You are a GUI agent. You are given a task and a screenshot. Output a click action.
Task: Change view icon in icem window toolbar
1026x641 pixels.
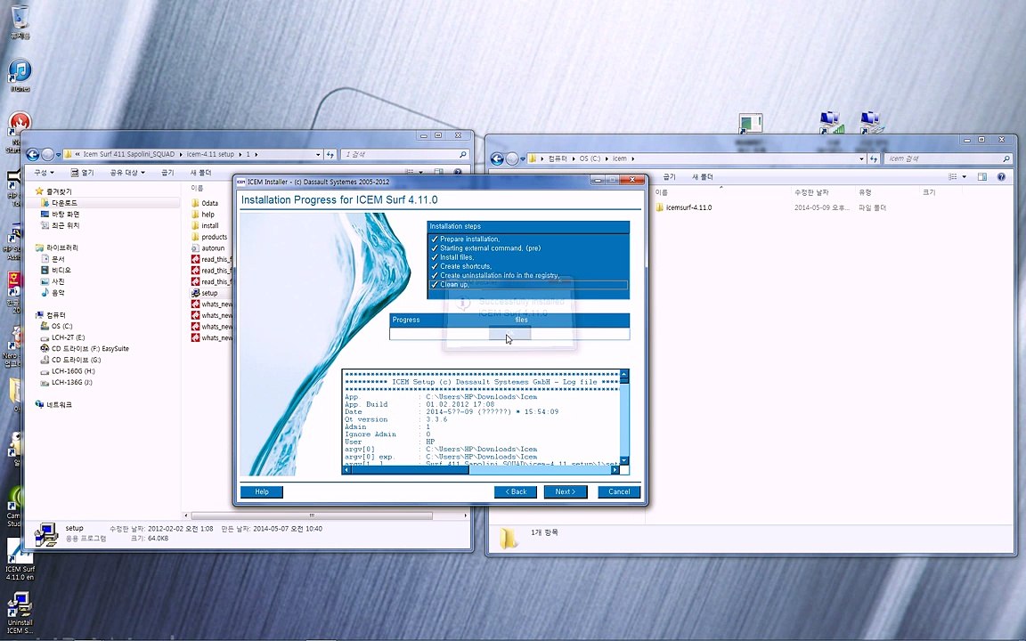(953, 176)
